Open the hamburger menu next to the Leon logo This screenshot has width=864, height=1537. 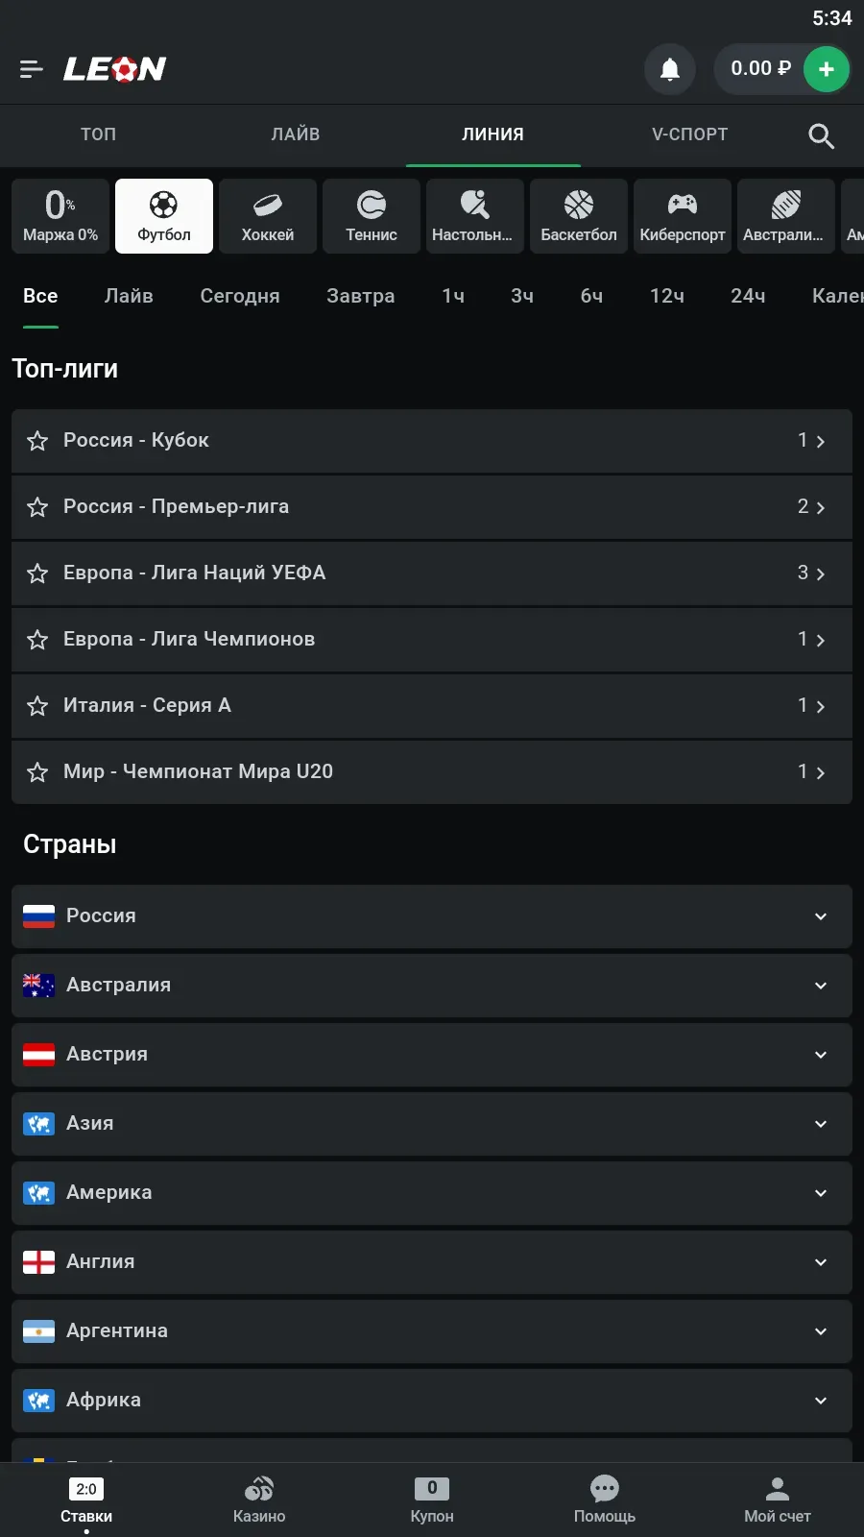pos(31,69)
